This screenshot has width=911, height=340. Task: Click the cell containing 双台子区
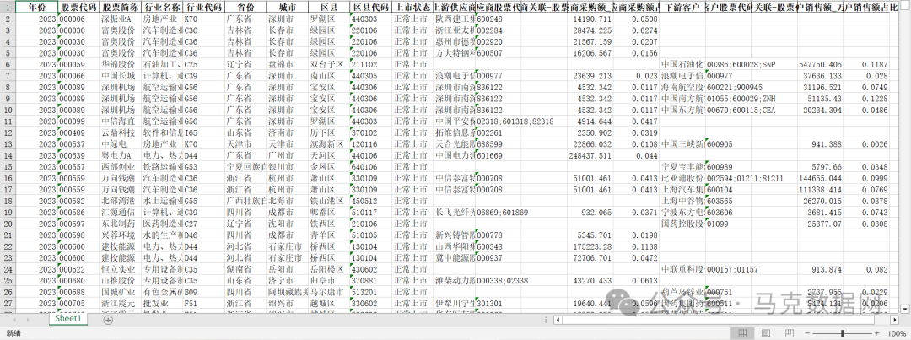(329, 64)
